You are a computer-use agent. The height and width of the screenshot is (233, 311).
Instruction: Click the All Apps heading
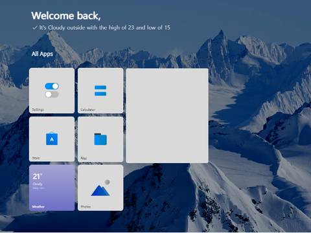point(42,54)
